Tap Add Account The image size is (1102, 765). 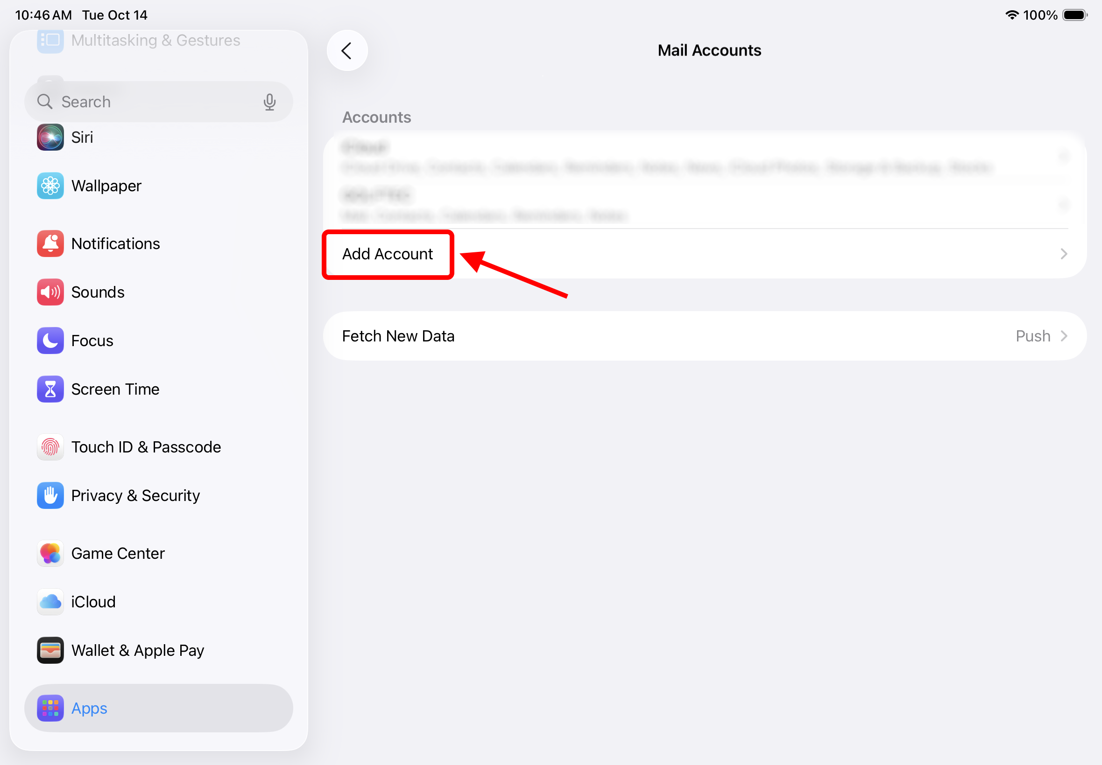(387, 254)
